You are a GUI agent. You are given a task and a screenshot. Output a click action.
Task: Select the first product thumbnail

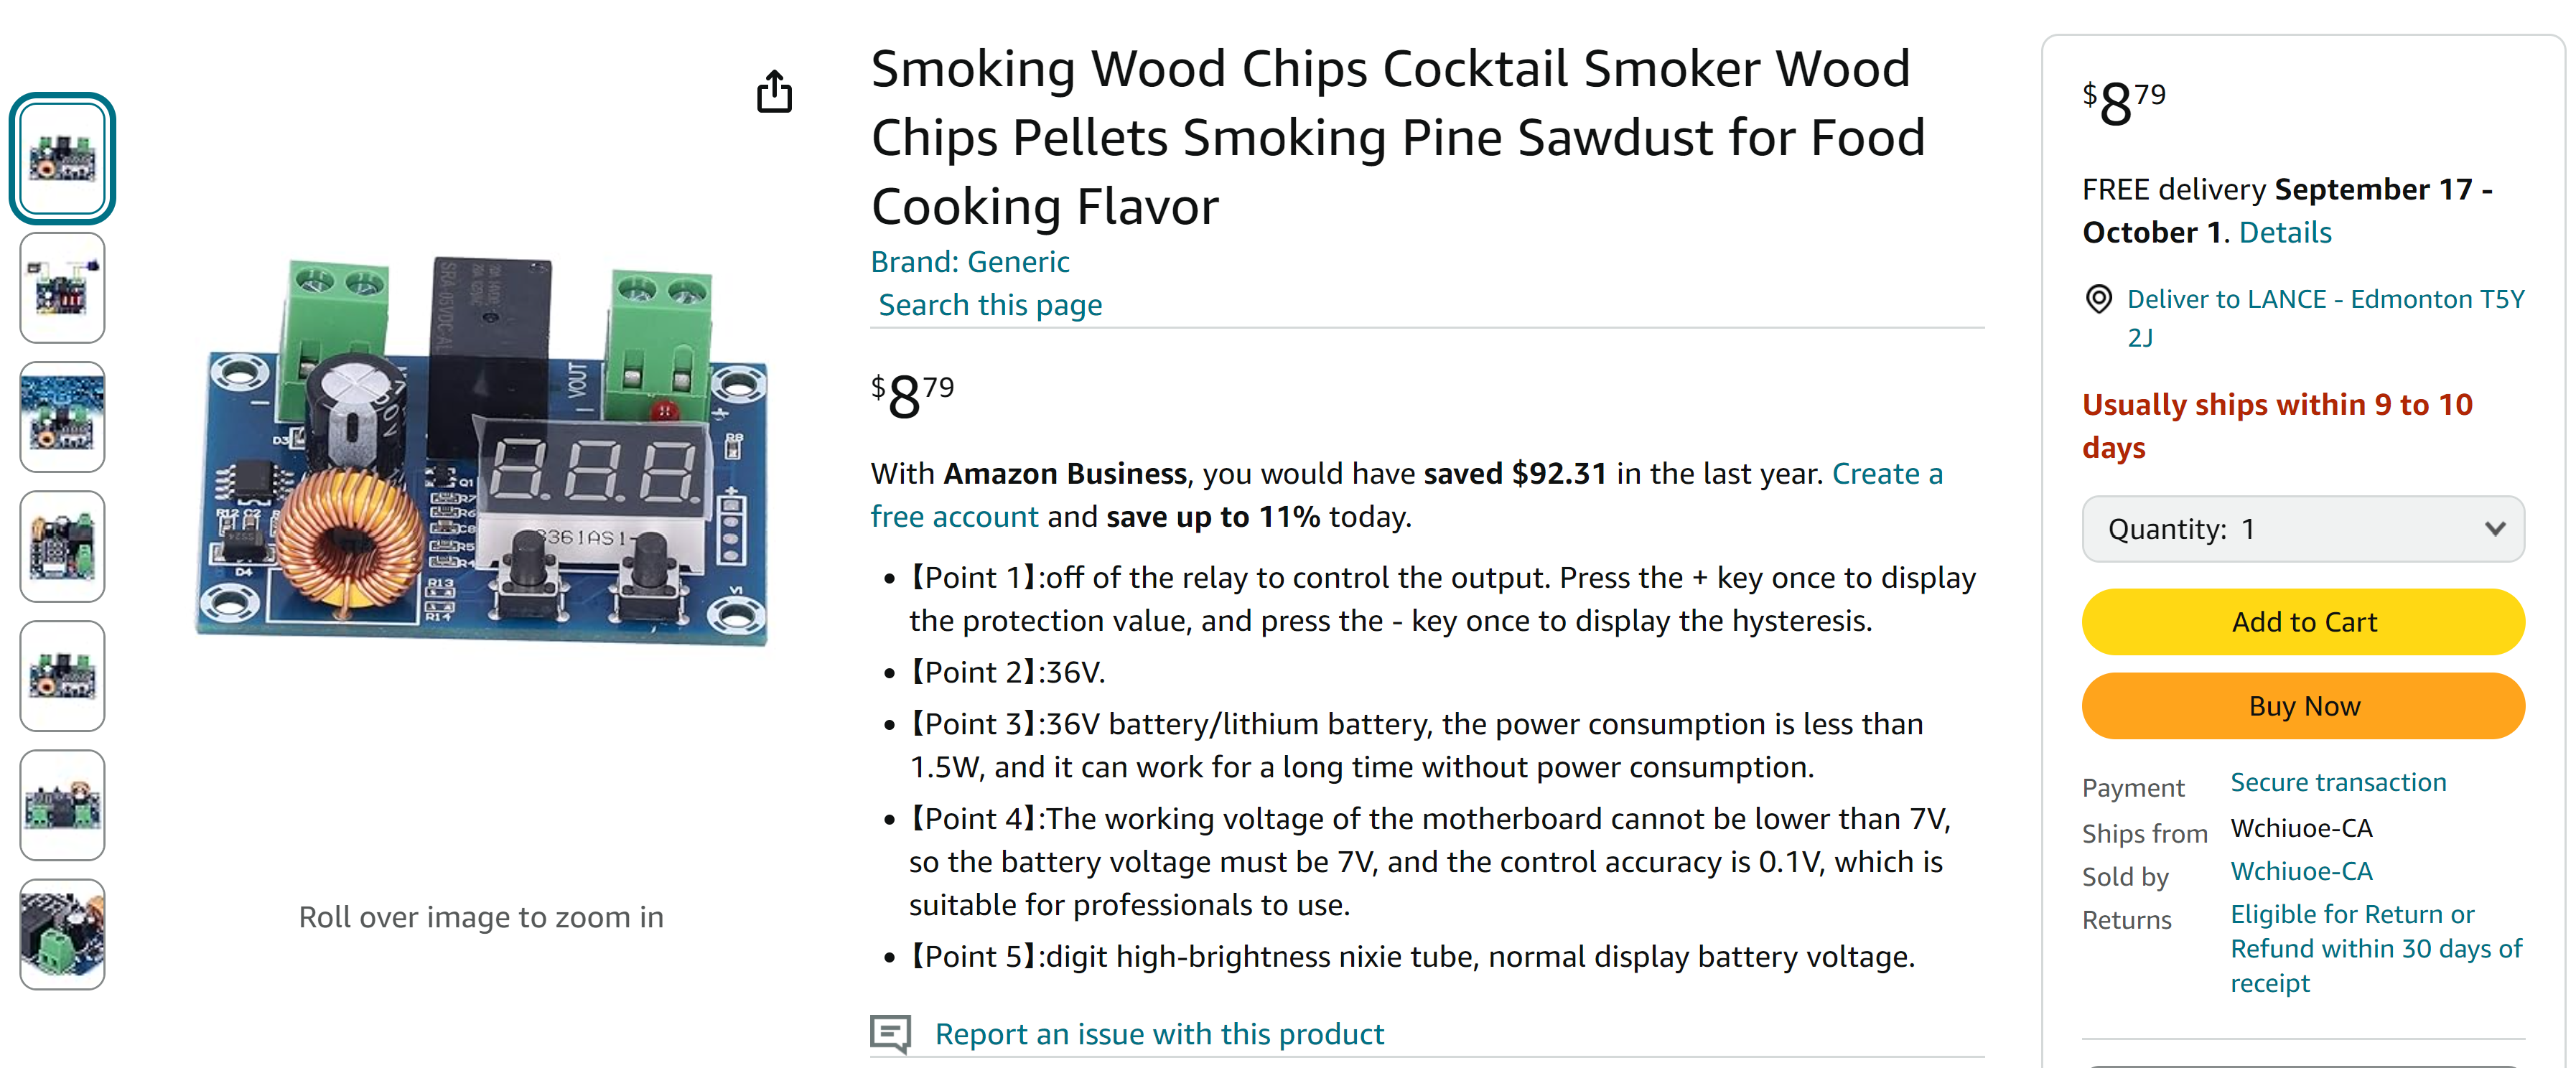coord(62,158)
